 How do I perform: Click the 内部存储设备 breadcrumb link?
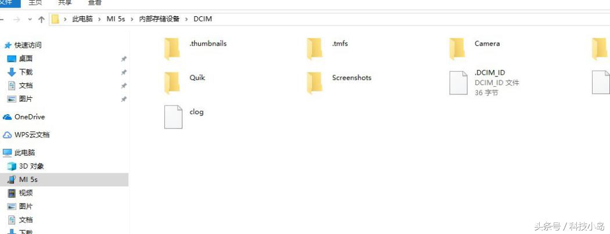tap(160, 19)
